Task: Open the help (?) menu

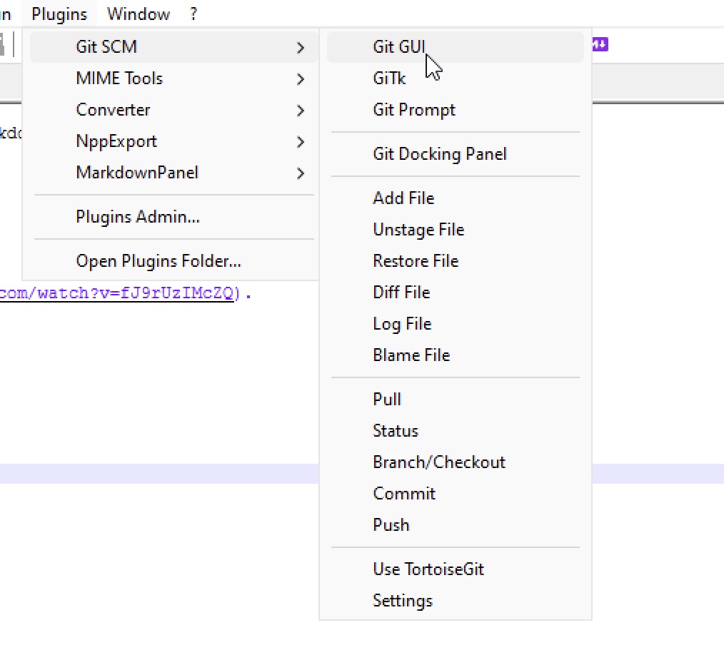Action: [193, 13]
